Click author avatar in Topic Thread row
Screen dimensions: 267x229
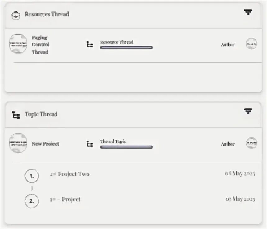click(x=251, y=143)
